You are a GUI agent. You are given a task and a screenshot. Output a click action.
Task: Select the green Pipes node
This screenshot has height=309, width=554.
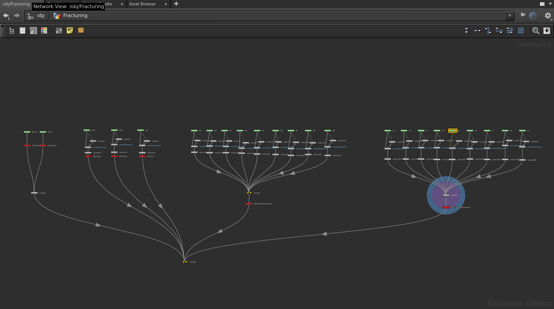tap(43, 132)
